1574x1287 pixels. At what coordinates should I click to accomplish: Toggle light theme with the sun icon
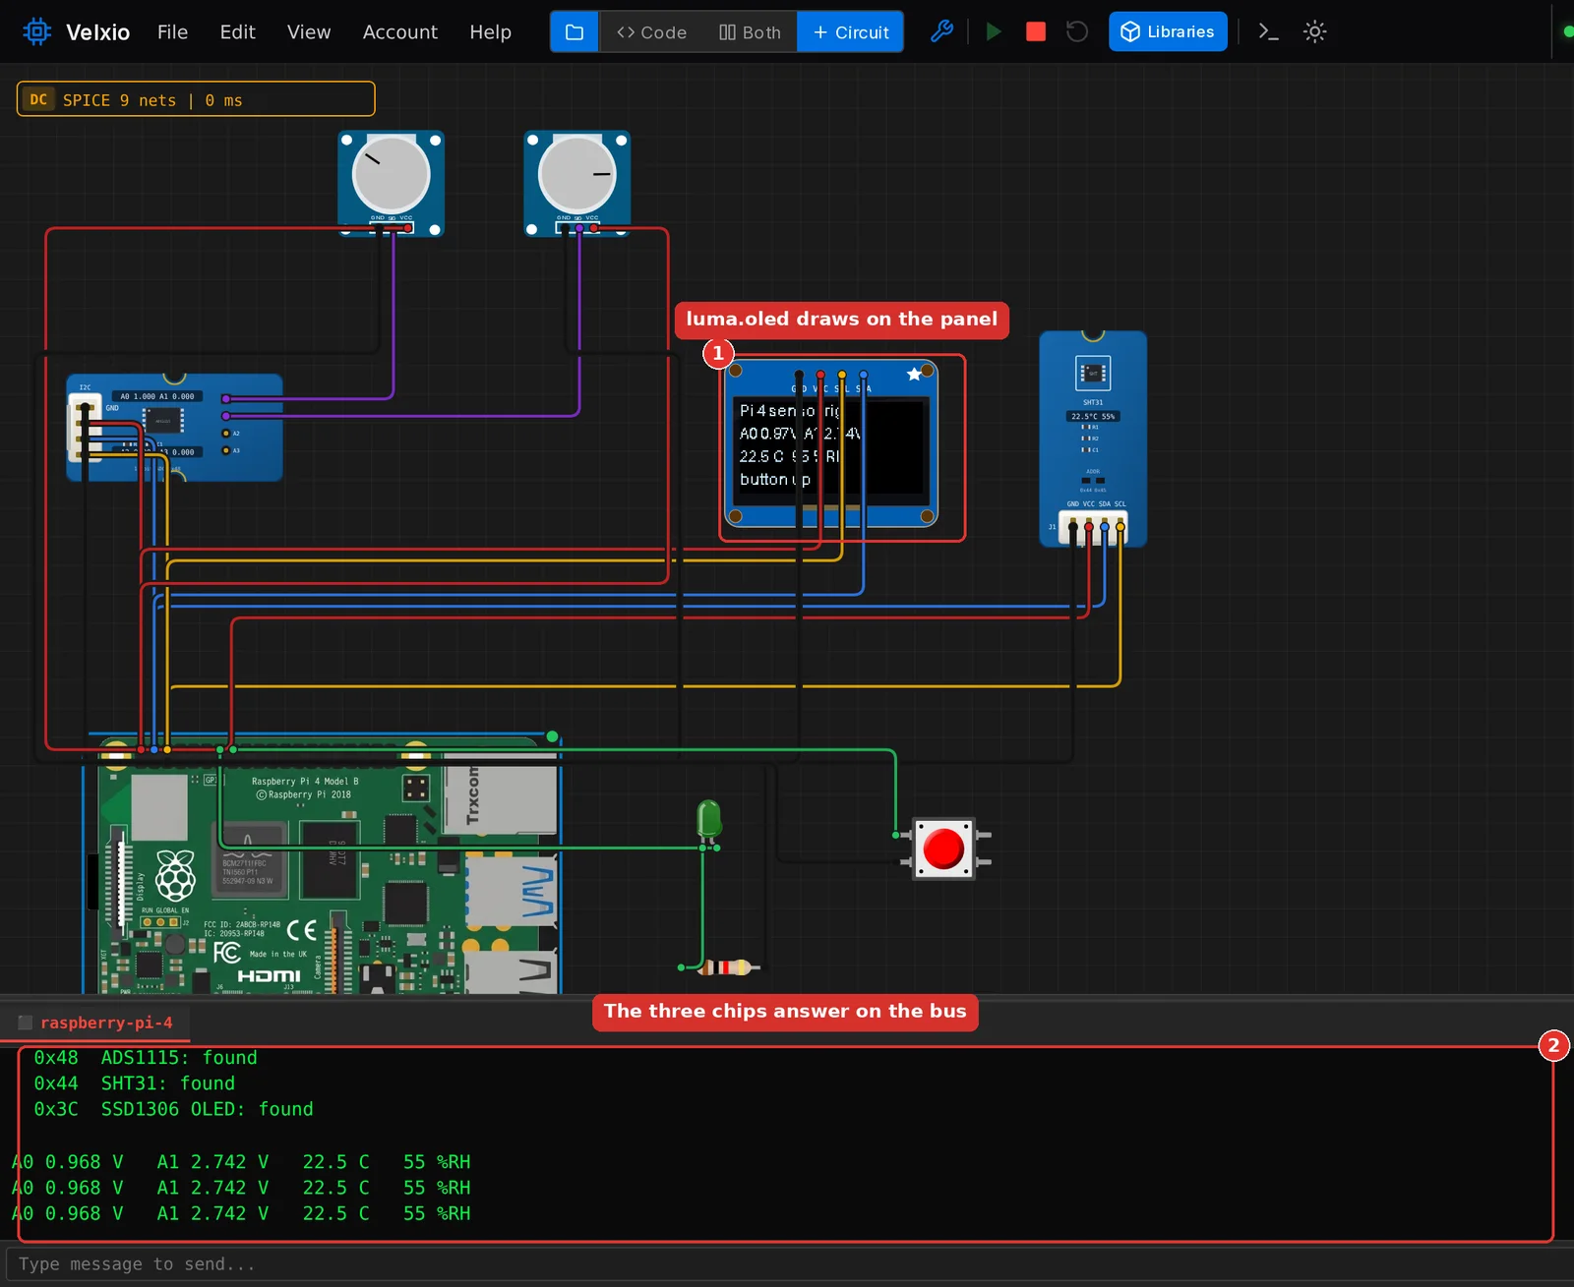coord(1314,31)
